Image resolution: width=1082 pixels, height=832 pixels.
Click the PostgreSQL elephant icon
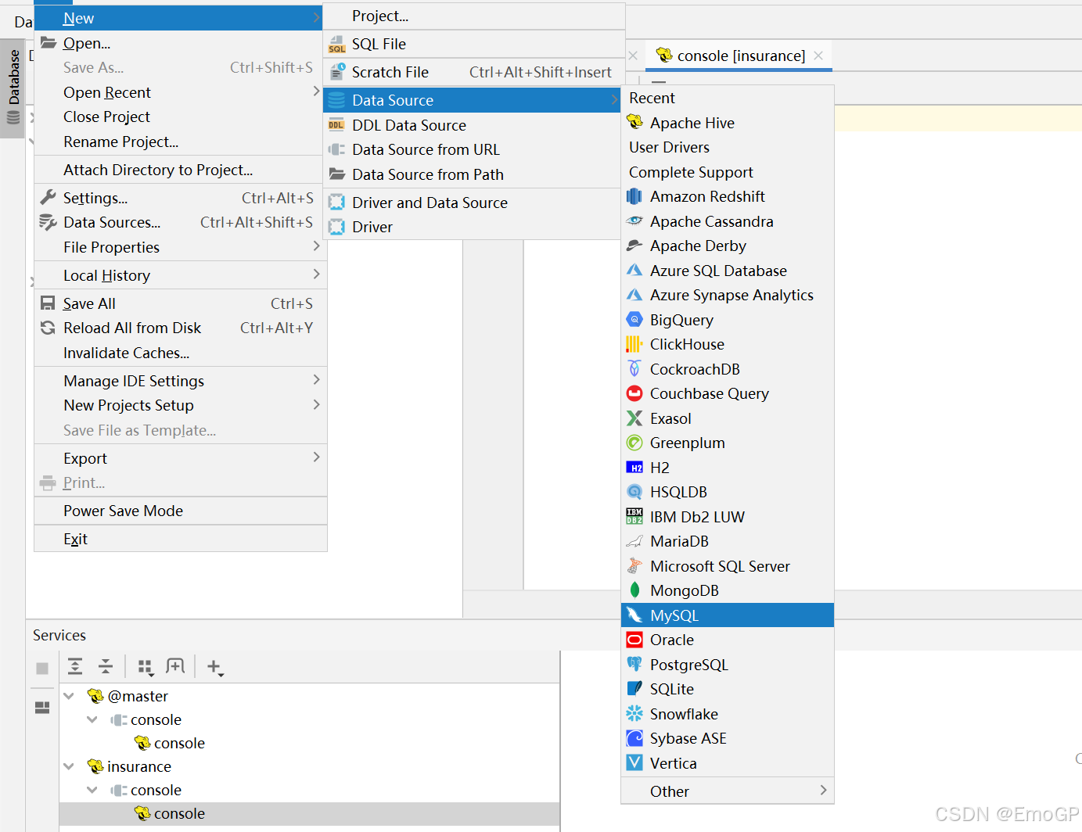[634, 665]
